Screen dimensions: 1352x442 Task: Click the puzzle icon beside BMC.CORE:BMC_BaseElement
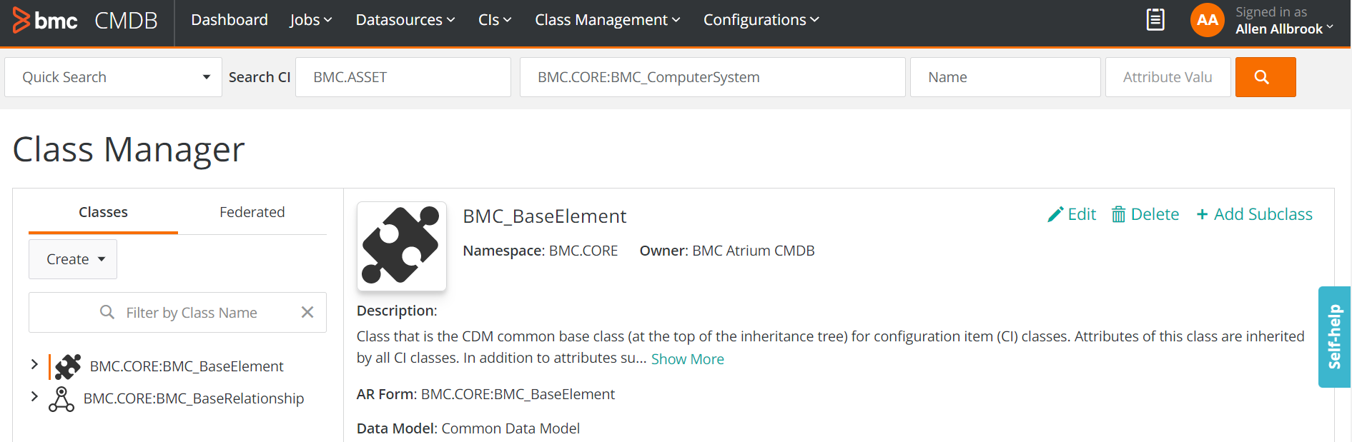click(x=68, y=366)
